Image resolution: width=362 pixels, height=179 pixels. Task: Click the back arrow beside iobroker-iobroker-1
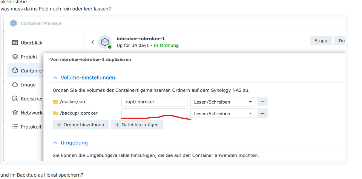click(x=93, y=42)
